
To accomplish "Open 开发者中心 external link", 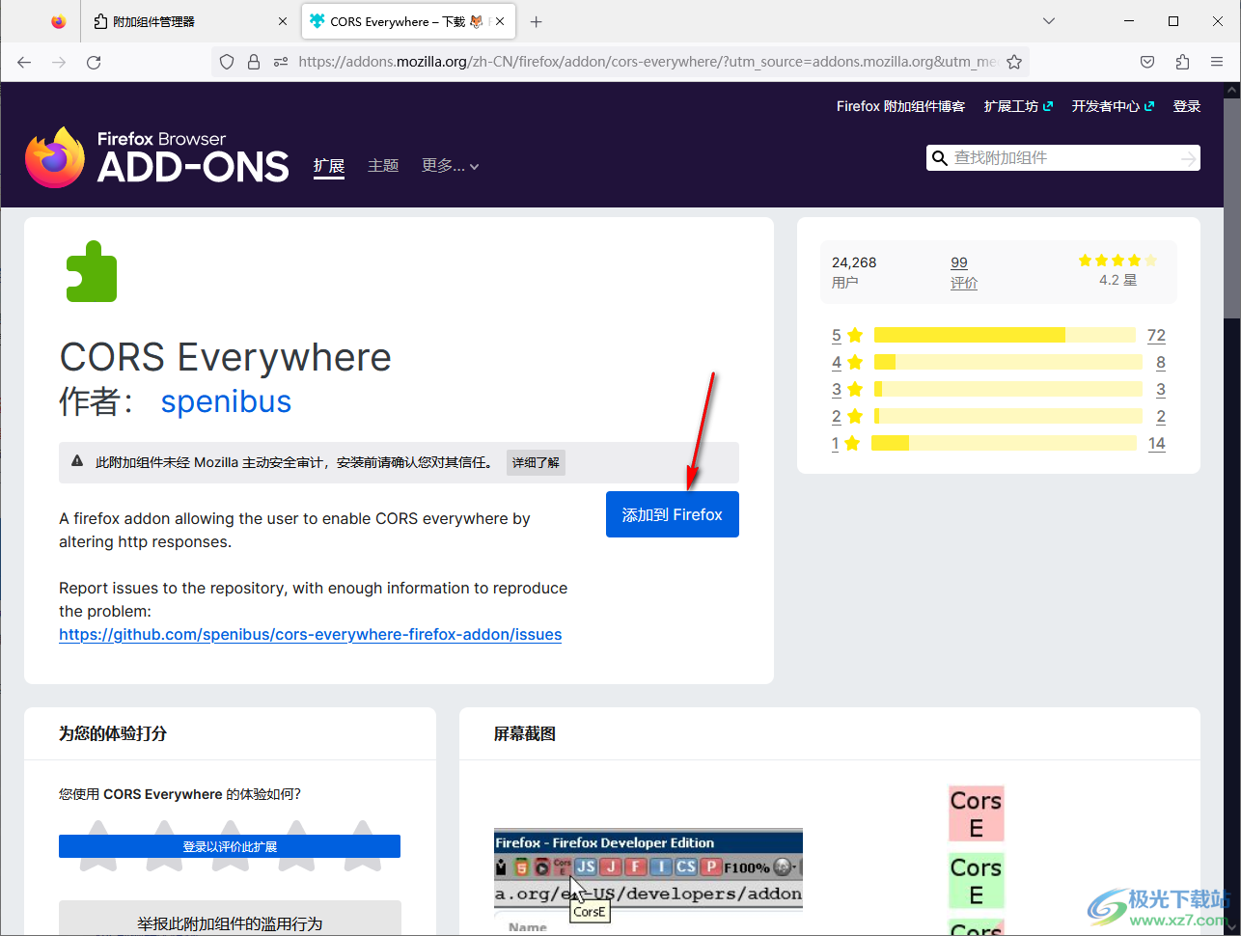I will click(1113, 106).
